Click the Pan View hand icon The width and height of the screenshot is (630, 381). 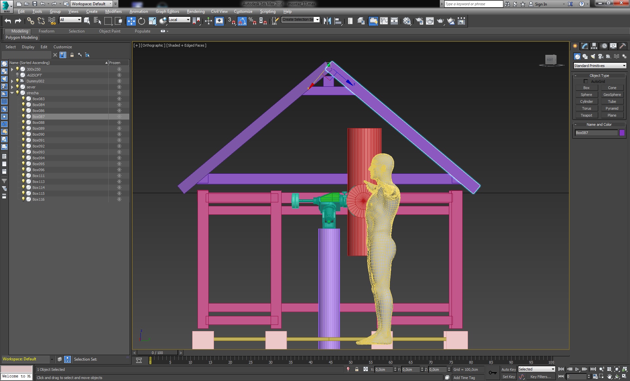(609, 377)
